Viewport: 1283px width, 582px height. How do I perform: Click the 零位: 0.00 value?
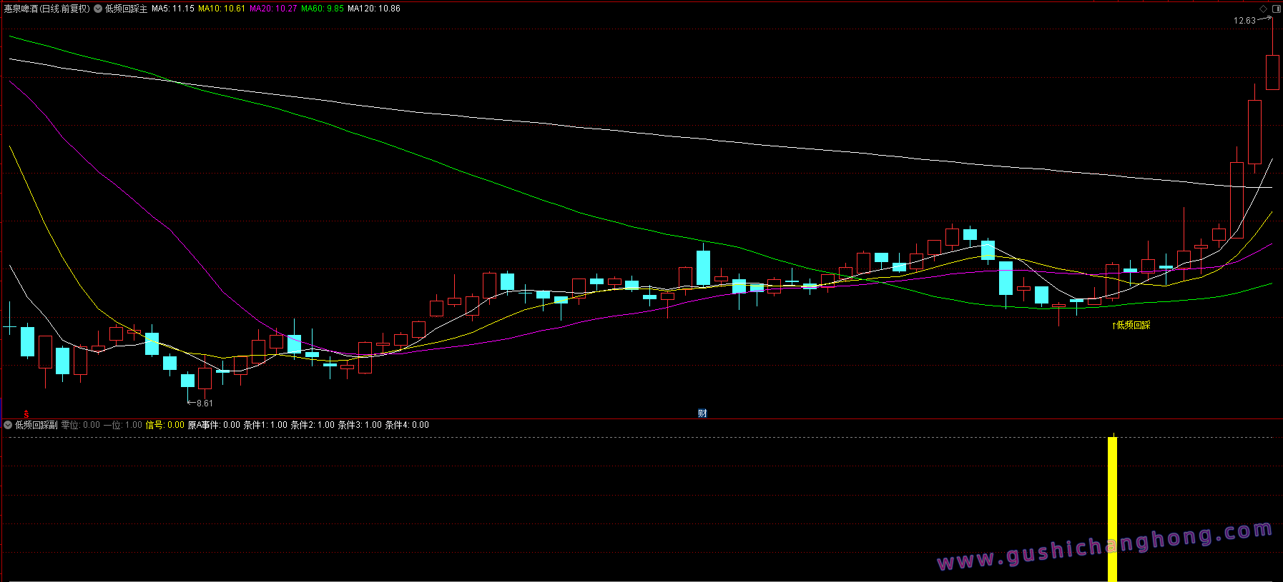point(81,425)
